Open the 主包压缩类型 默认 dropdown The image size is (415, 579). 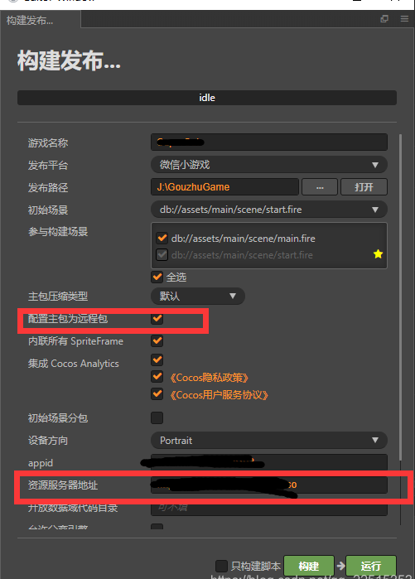[233, 297]
